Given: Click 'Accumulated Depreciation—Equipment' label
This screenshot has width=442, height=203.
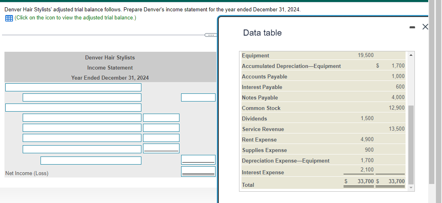Looking at the screenshot, I should point(291,66).
